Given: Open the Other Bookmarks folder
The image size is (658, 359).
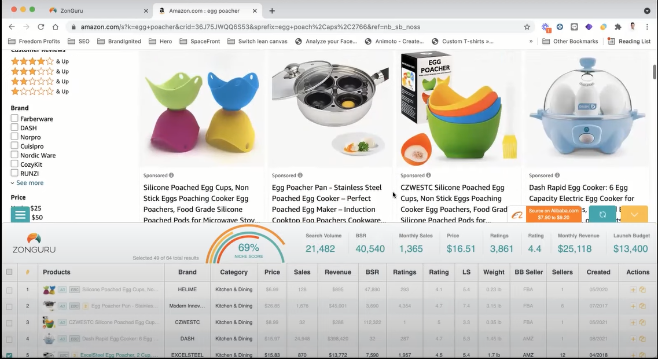Looking at the screenshot, I should pos(570,41).
